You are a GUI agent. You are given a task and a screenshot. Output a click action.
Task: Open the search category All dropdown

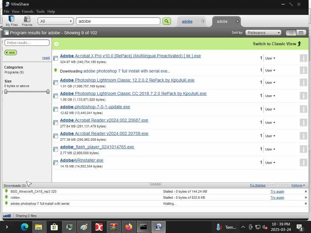click(x=56, y=21)
